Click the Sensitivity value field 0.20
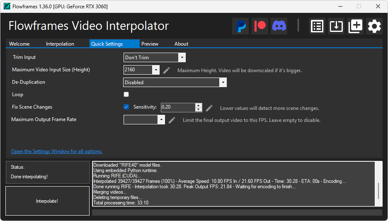Viewport: 388px width, 221px height. [178, 107]
